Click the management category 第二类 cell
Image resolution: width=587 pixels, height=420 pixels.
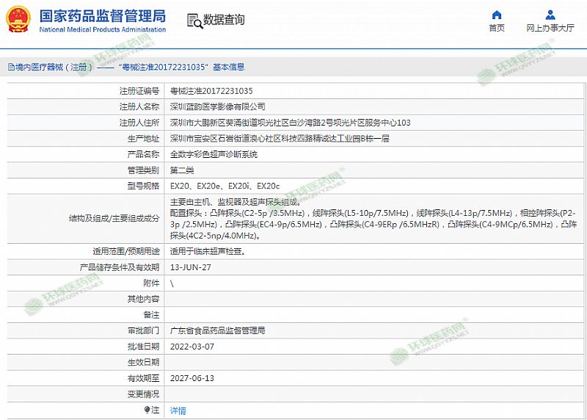tap(182, 170)
